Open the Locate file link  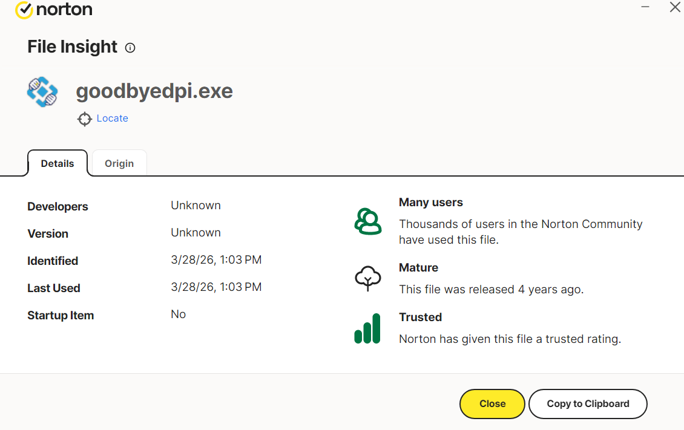coord(112,119)
